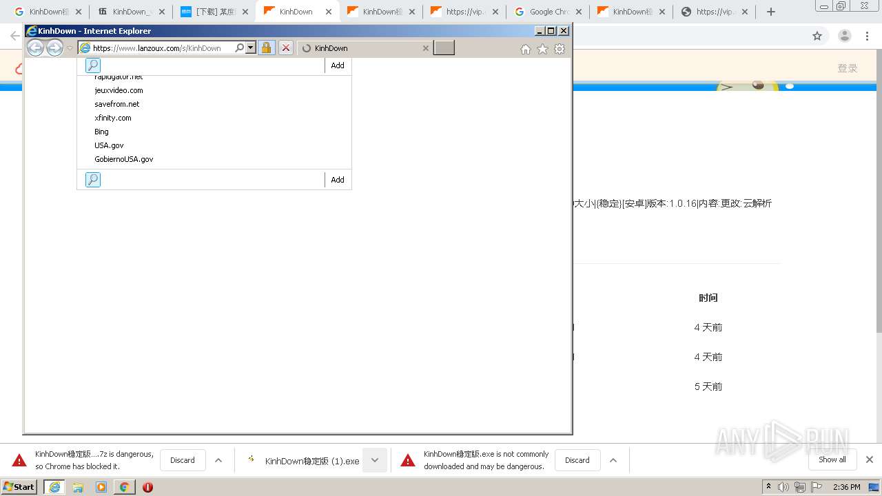Bookmark this page with Chrome star icon
The height and width of the screenshot is (496, 882).
(x=817, y=36)
